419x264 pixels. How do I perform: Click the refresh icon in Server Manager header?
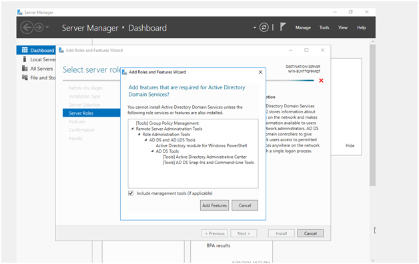pyautogui.click(x=264, y=27)
